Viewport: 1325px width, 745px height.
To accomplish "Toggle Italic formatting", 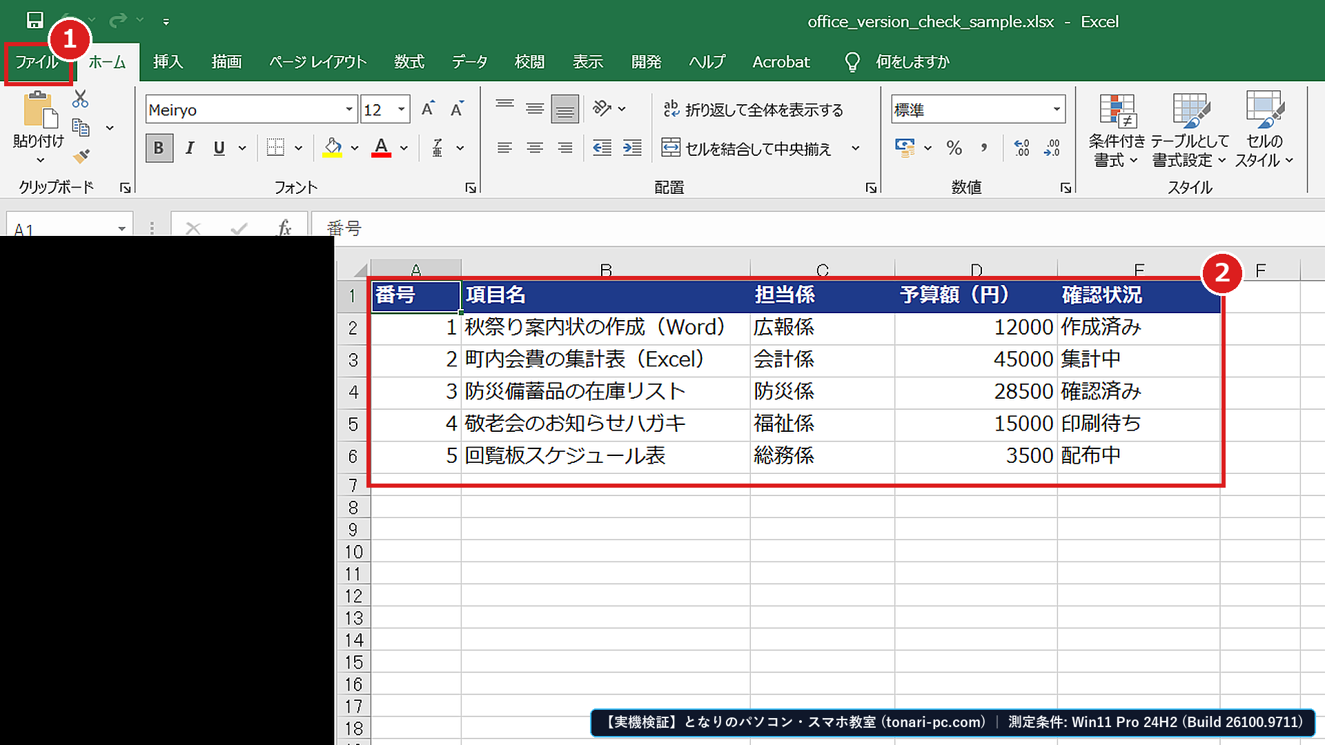I will (x=190, y=148).
